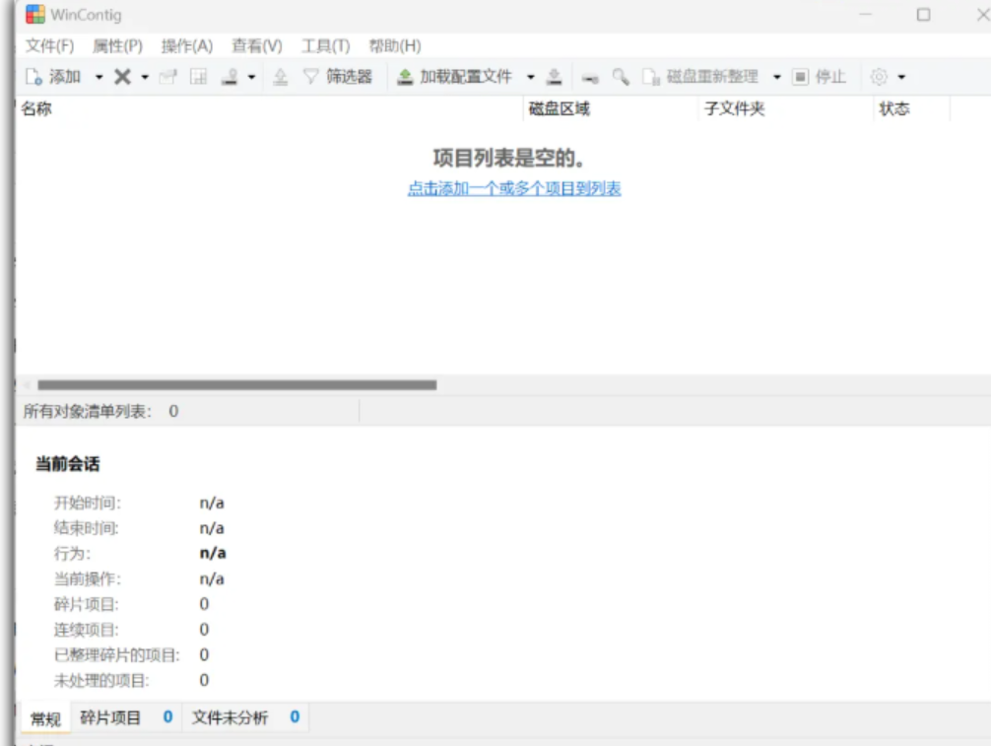The image size is (991, 746).
Task: Click the 未处理的项目 label
Action: (x=101, y=680)
